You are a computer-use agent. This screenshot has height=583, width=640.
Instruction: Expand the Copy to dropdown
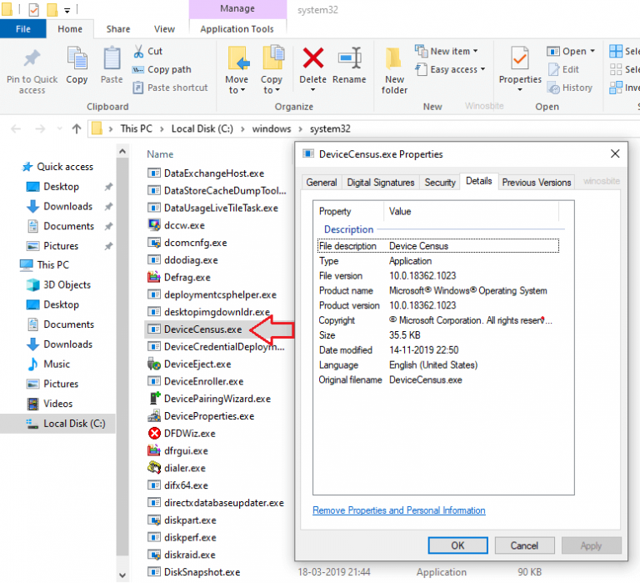[x=272, y=90]
